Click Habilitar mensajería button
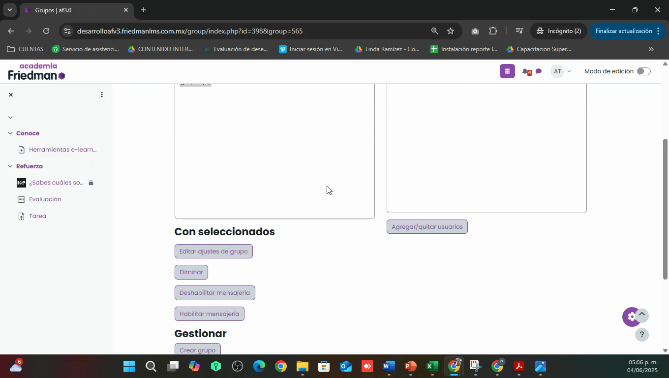The image size is (669, 378). (209, 314)
